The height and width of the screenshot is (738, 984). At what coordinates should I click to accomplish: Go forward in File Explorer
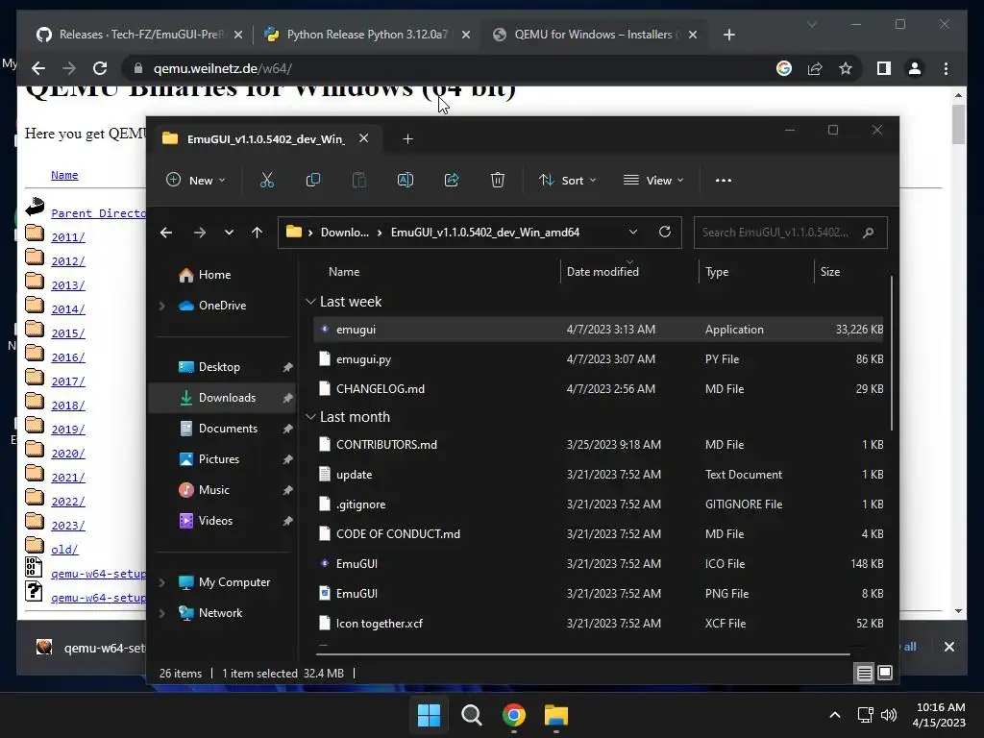(200, 233)
